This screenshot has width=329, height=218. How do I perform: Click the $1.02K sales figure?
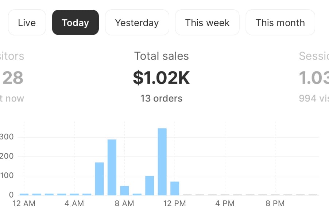coord(162,78)
